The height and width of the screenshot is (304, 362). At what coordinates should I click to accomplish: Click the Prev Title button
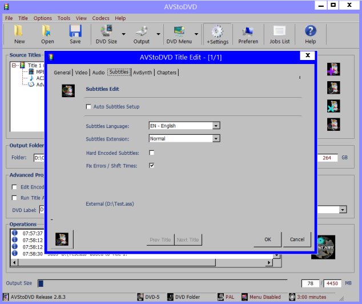point(160,240)
